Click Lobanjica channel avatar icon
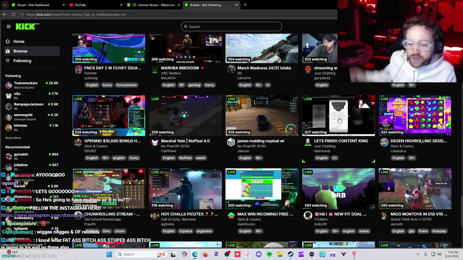The width and height of the screenshot is (463, 260). pyautogui.click(x=384, y=143)
